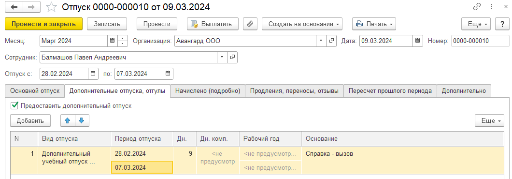Click the Провести и закрыть button
This screenshot has width=512, height=179.
tap(44, 24)
